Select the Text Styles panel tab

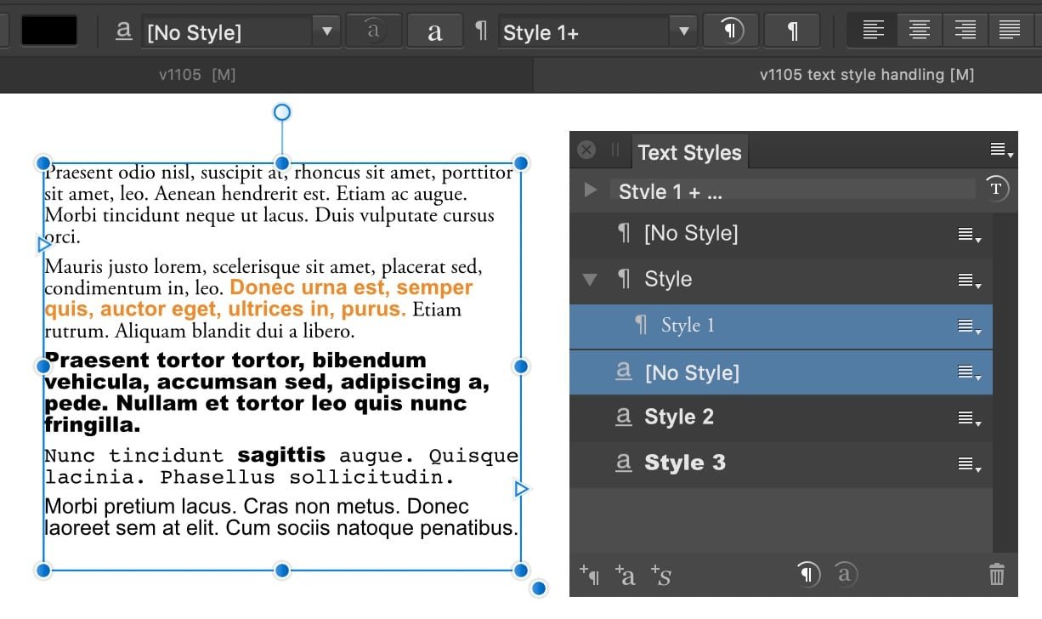point(689,152)
